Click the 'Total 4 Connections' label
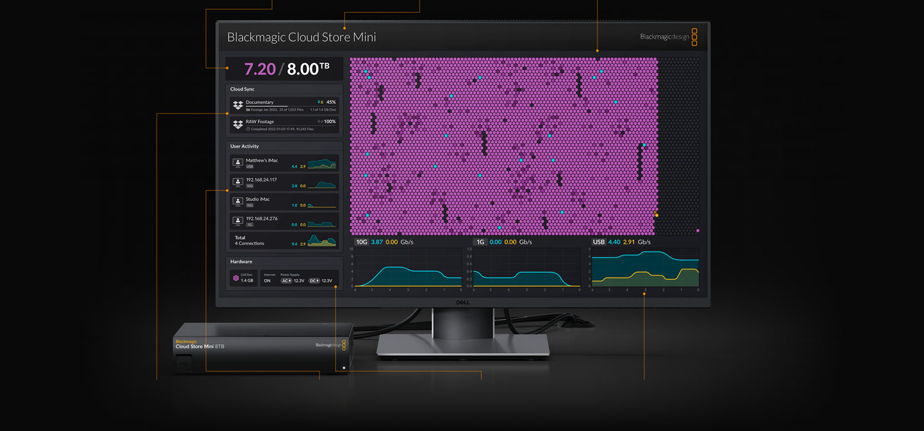The width and height of the screenshot is (924, 431). pyautogui.click(x=250, y=241)
